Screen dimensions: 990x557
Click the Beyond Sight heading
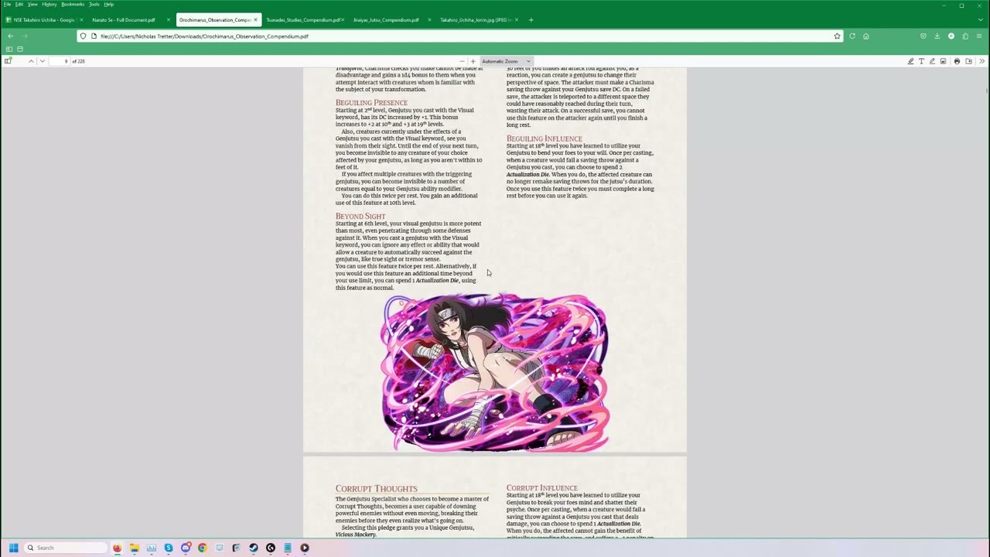point(360,216)
